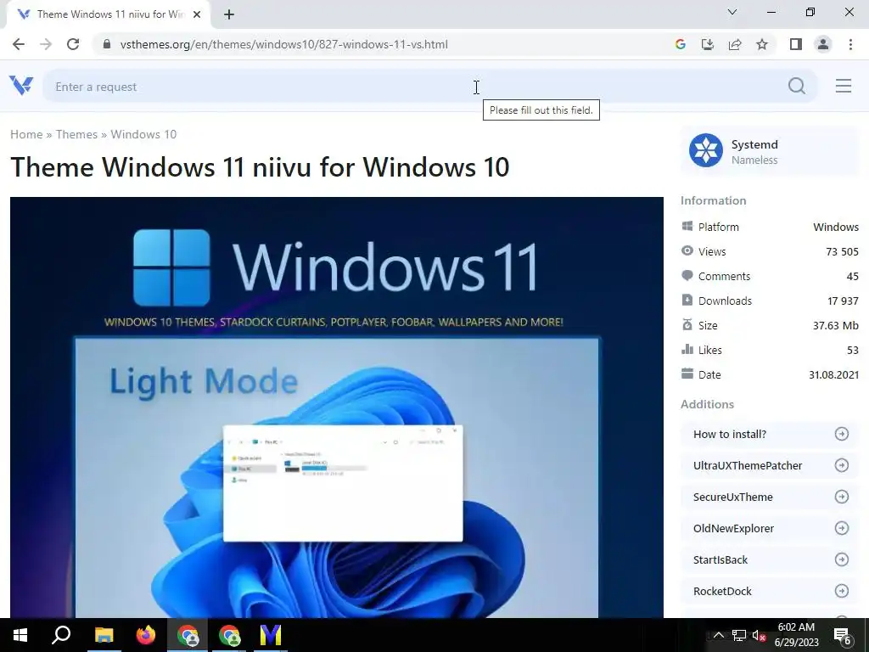Click the Downloads count 17 937
Image resolution: width=869 pixels, height=652 pixels.
click(843, 301)
